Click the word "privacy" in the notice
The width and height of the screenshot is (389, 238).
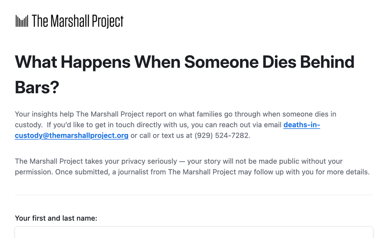click(132, 161)
